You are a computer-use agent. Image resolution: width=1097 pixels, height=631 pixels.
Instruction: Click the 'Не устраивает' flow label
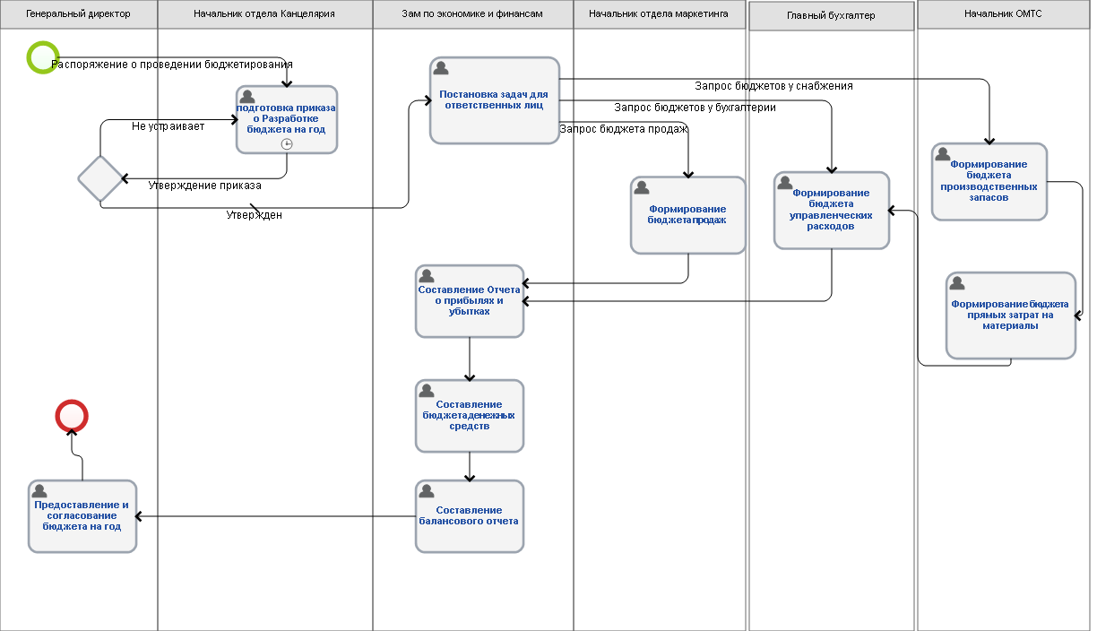[x=168, y=126]
